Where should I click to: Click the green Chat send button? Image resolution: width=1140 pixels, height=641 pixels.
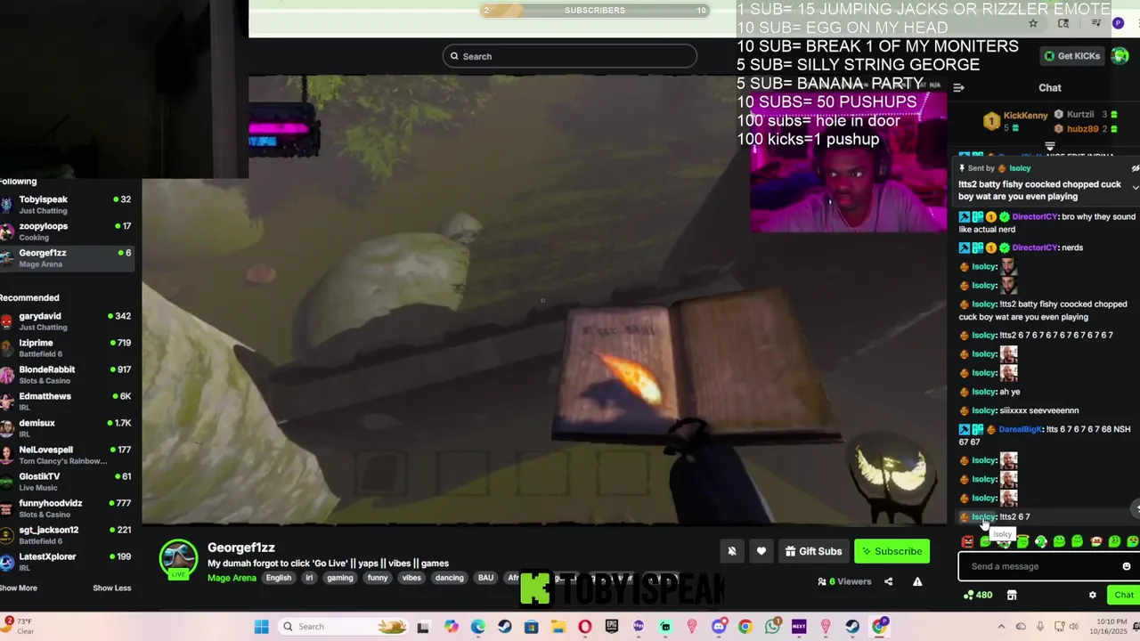click(x=1123, y=595)
